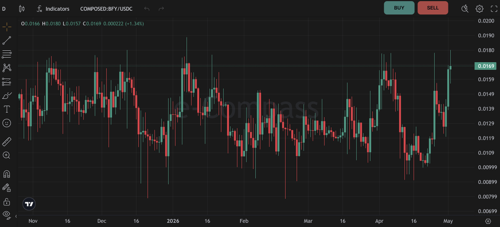Open the candlestick chart style menu
Screen dimensions: 500x227
tap(22, 8)
